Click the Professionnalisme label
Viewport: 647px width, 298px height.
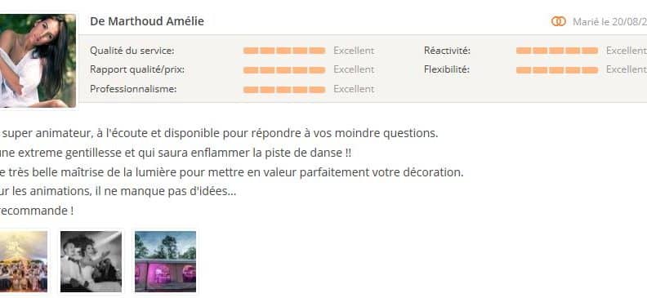coord(133,89)
